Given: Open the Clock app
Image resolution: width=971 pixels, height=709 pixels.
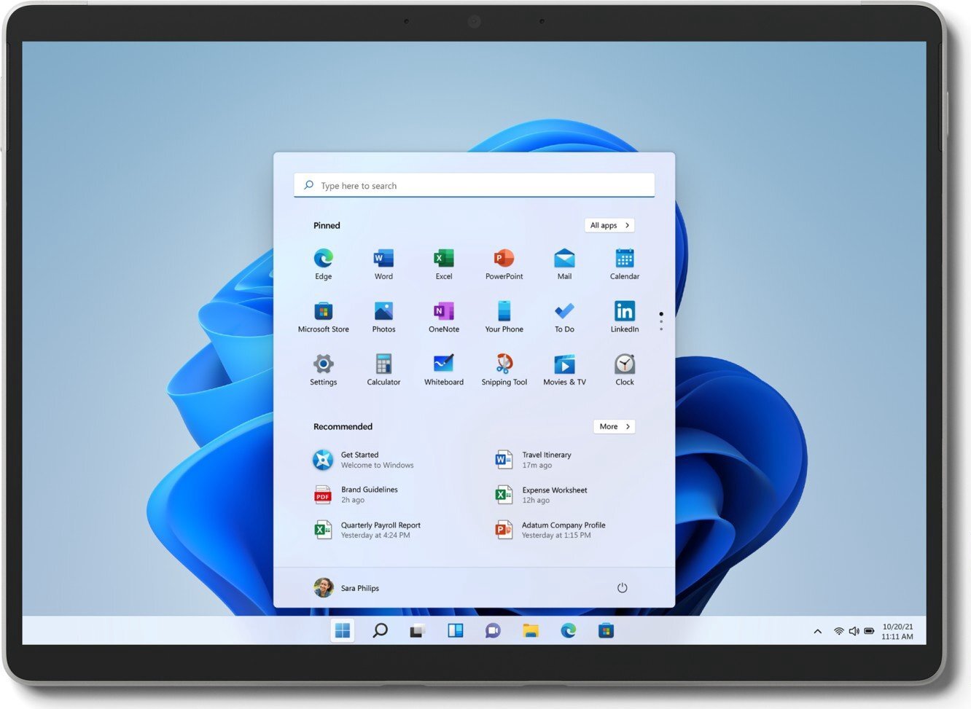Looking at the screenshot, I should click(x=625, y=369).
